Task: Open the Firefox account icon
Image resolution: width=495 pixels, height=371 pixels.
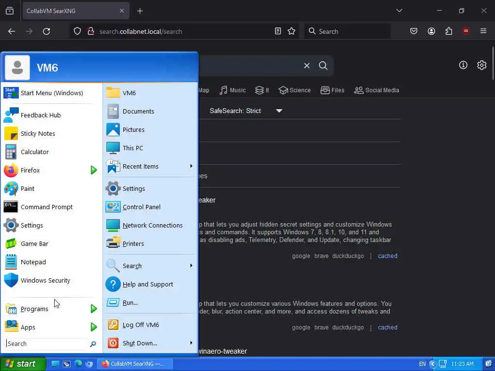Action: 431,31
